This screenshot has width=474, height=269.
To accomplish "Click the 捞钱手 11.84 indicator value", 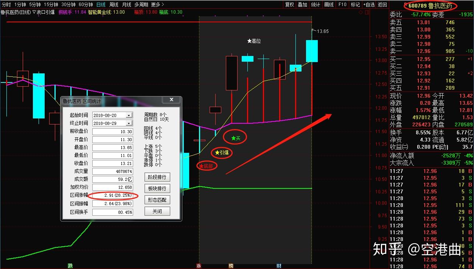I will [73, 12].
